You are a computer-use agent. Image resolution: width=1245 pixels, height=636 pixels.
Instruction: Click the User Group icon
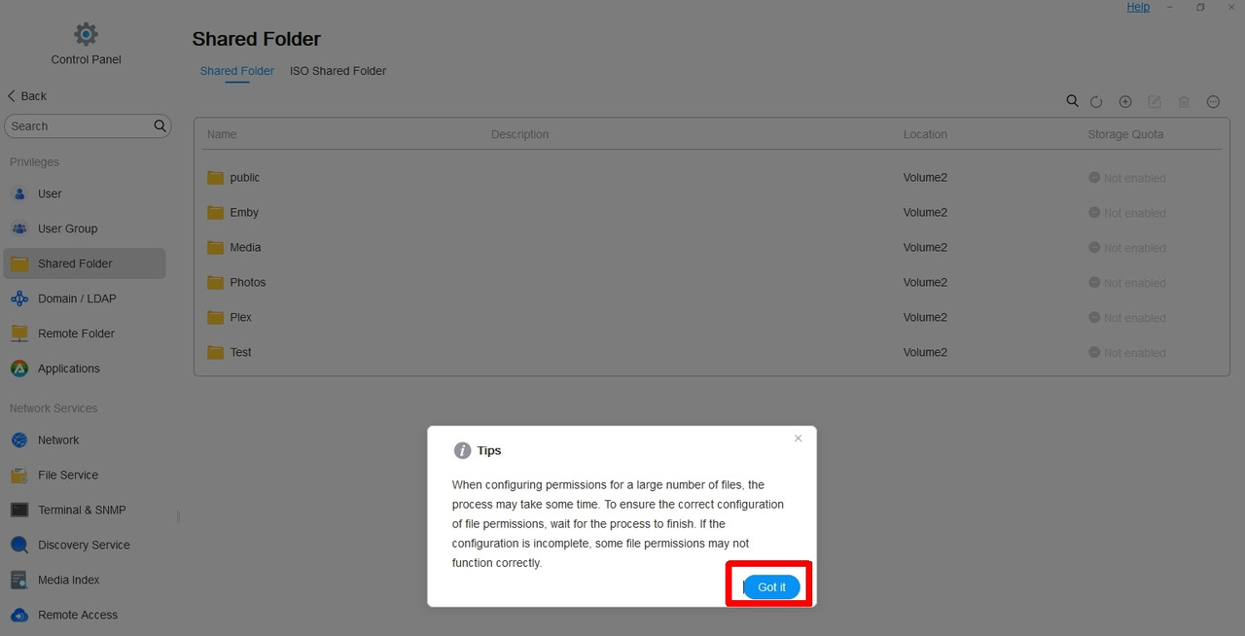19,229
